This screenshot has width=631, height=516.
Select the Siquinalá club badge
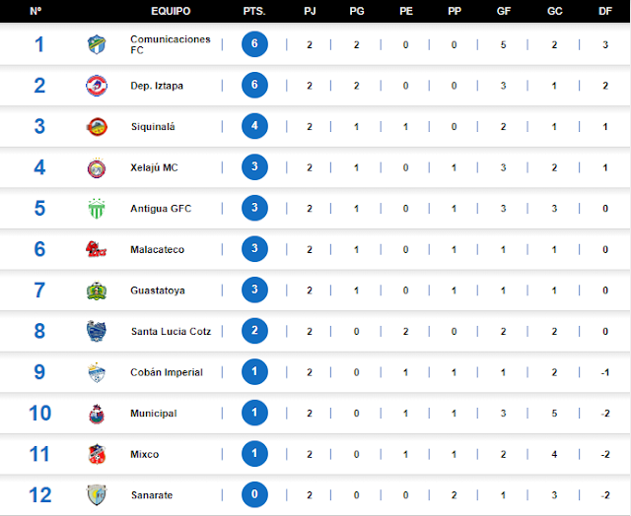tap(97, 127)
